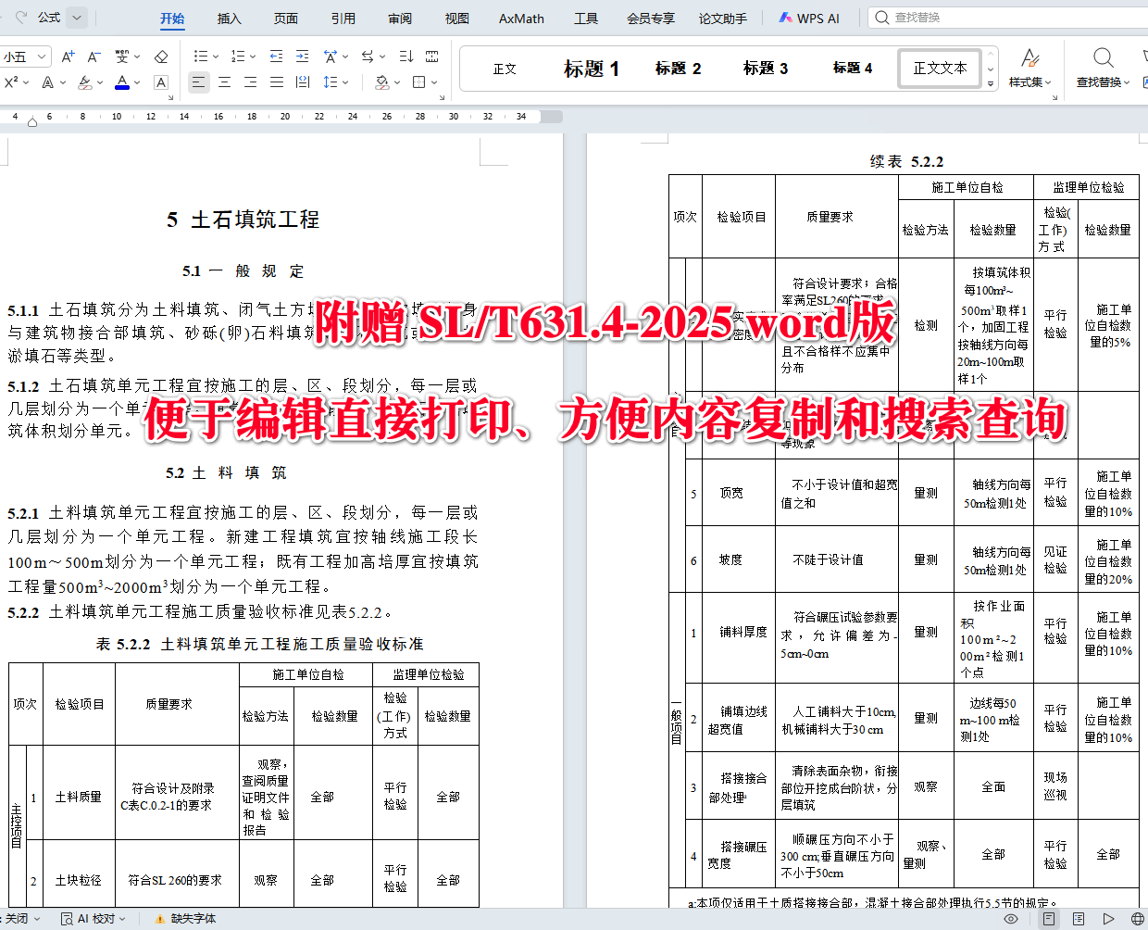Open the AxMath tab
This screenshot has height=930, width=1148.
(521, 18)
